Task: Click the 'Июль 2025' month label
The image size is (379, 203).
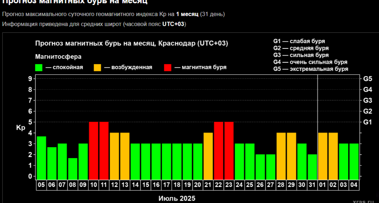Action: click(177, 198)
